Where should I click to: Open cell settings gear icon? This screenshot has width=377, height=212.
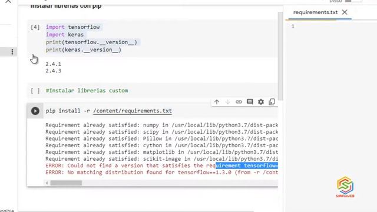(261, 102)
